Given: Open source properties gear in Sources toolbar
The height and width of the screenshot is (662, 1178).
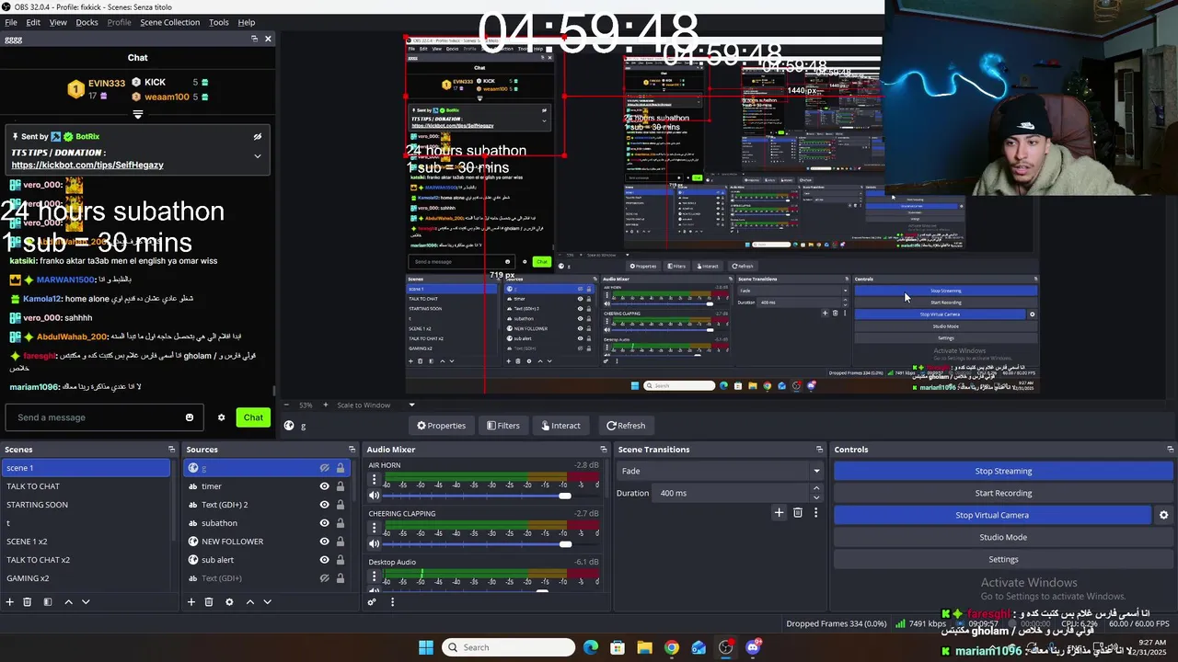Looking at the screenshot, I should [x=229, y=602].
